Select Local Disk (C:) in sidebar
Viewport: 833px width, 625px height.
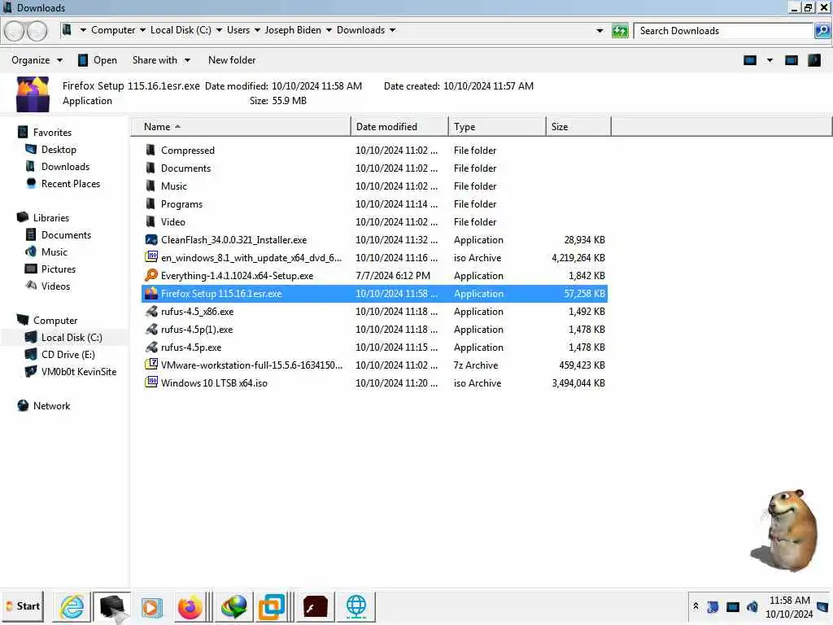pyautogui.click(x=64, y=338)
